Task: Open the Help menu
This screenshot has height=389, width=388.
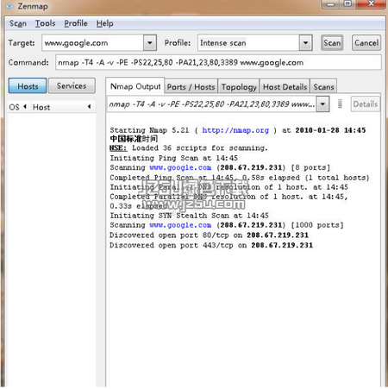Action: (104, 23)
